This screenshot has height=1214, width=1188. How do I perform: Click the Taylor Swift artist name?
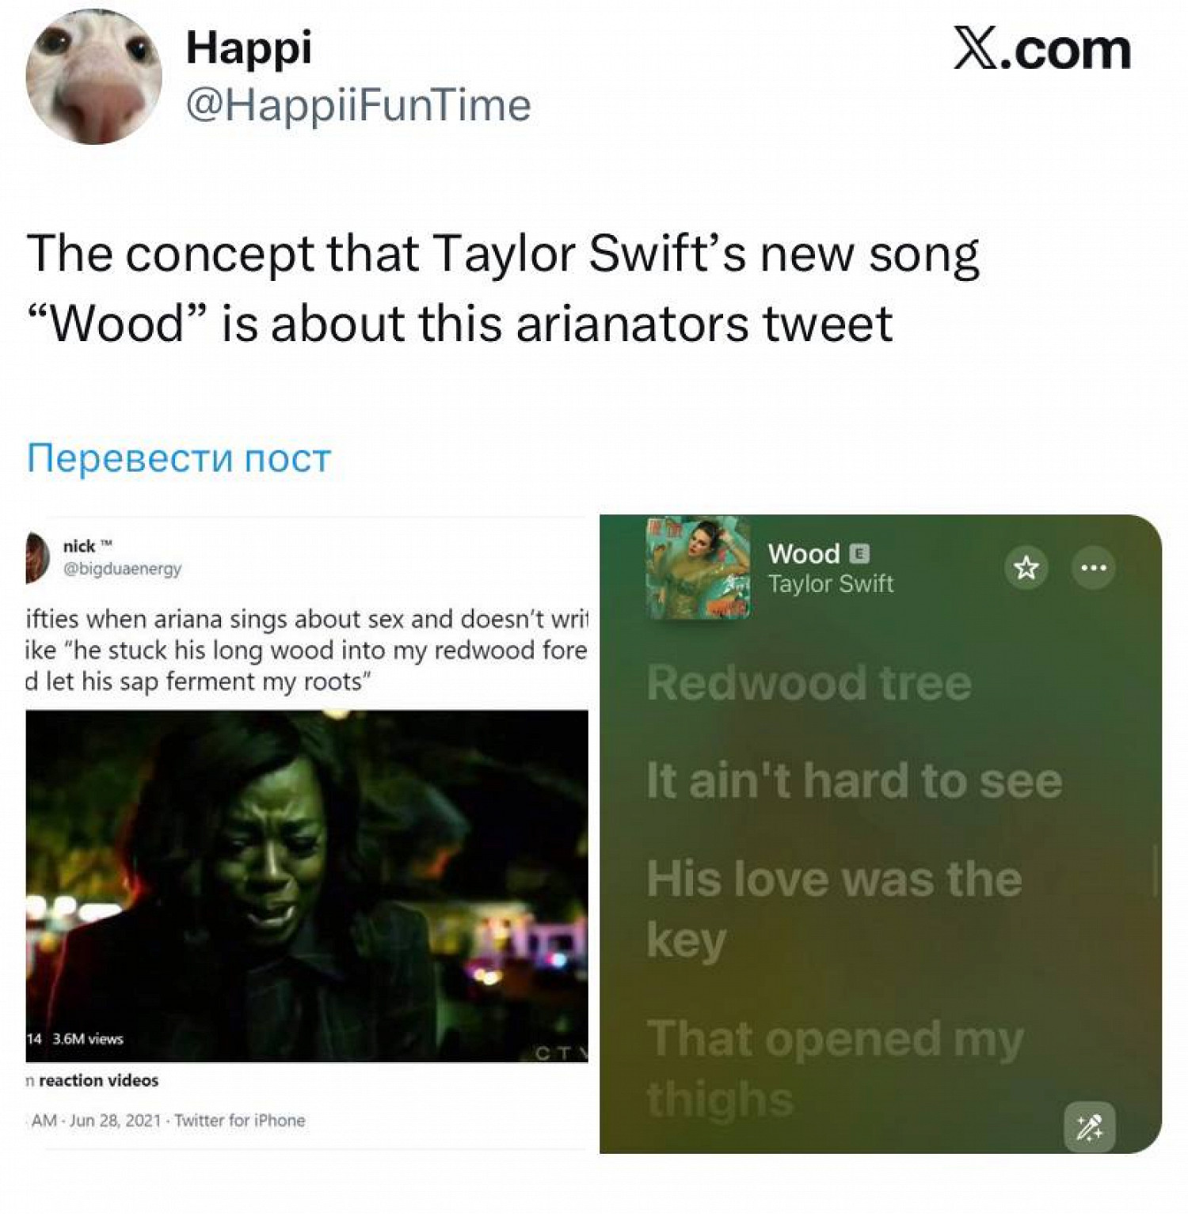pyautogui.click(x=830, y=584)
